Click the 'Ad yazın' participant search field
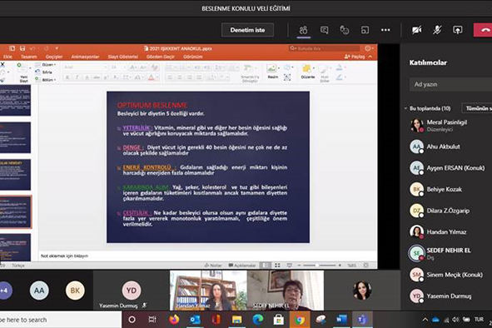 coord(450,84)
